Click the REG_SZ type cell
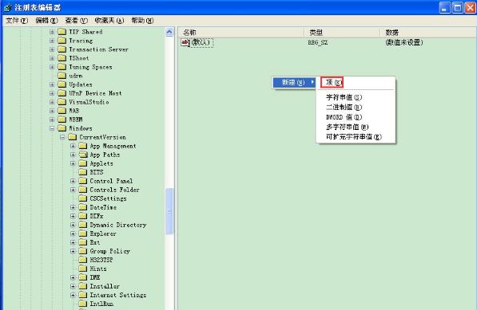The image size is (477, 310). click(x=317, y=42)
